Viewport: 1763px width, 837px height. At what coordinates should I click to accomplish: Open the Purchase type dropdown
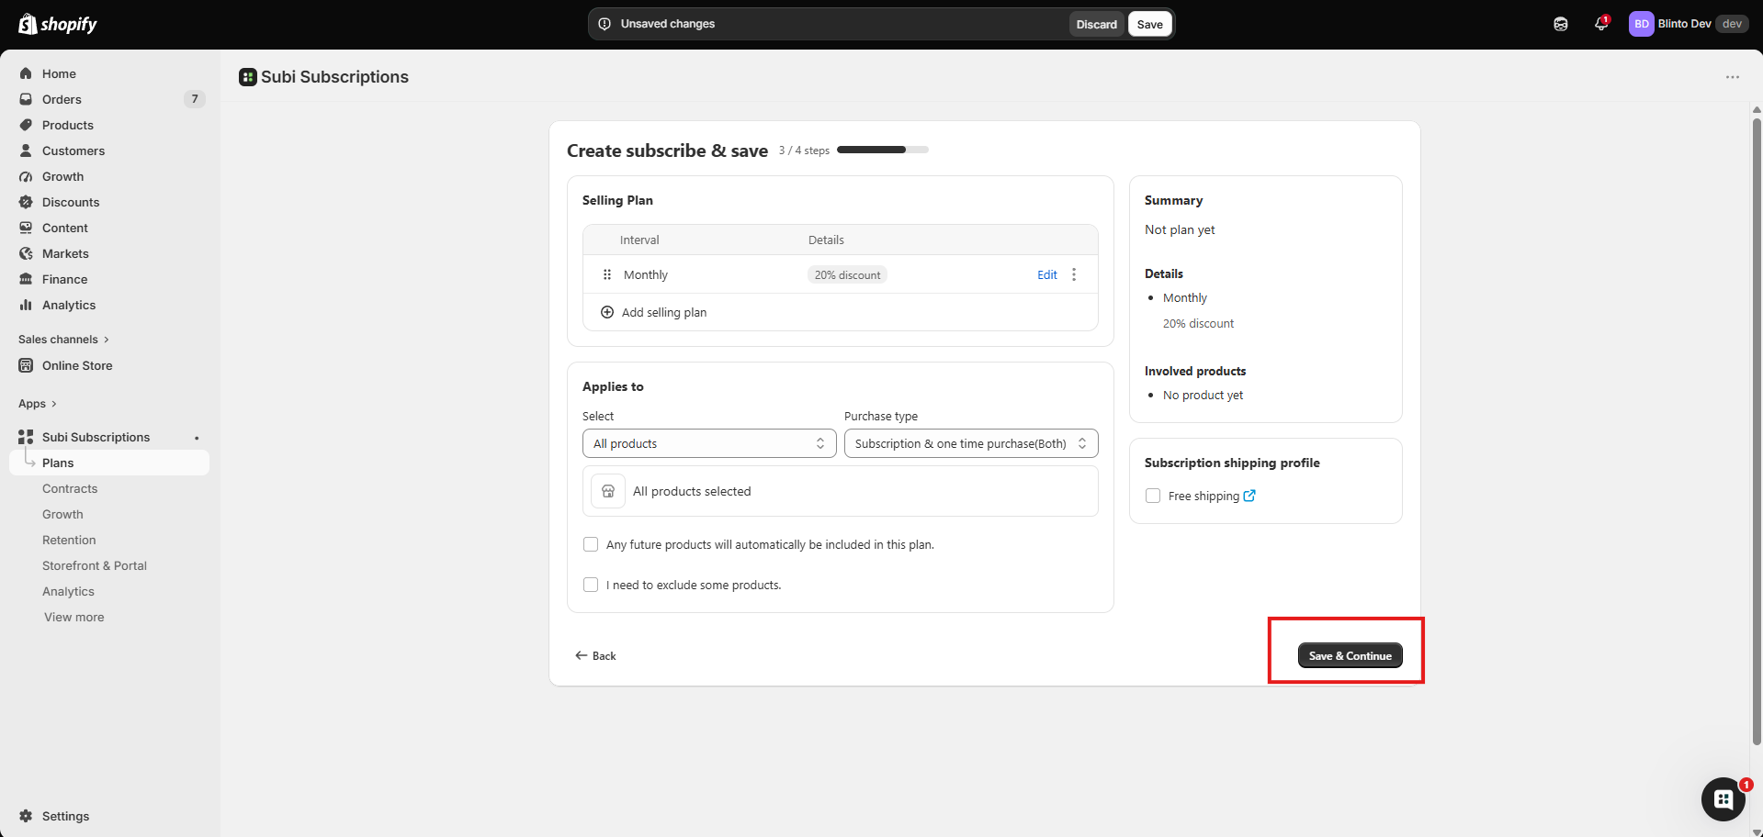(971, 443)
